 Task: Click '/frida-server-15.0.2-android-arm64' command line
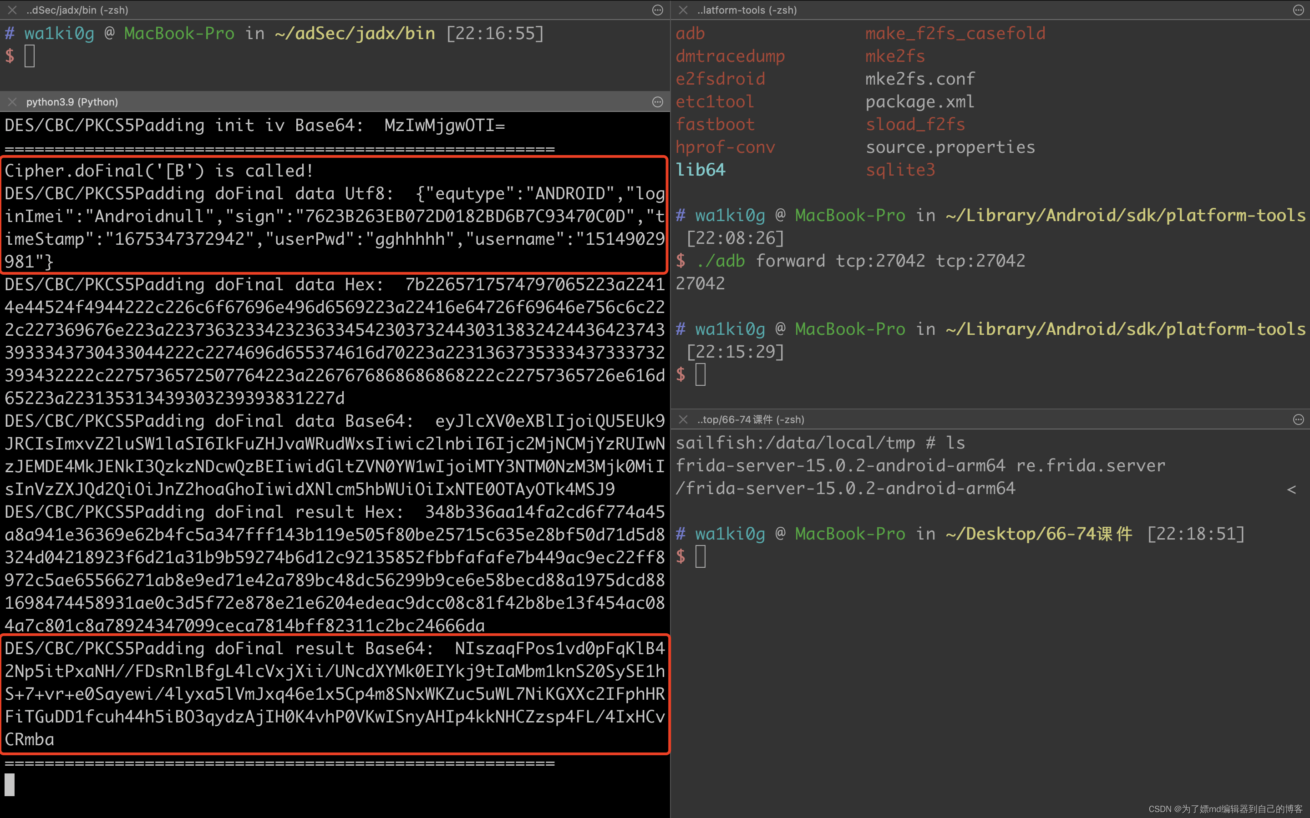coord(845,489)
